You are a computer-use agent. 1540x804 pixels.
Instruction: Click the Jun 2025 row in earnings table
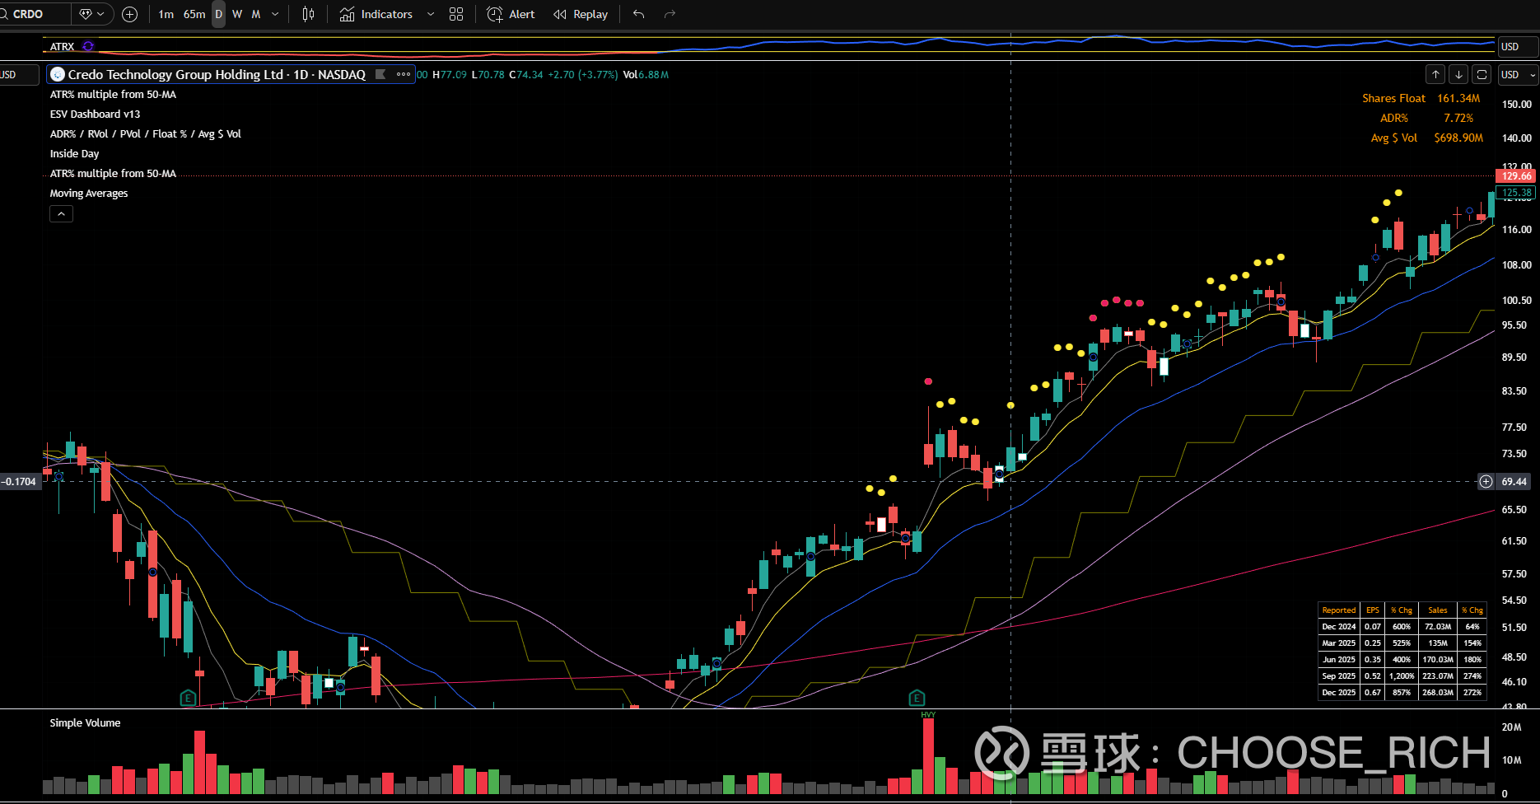pos(1402,659)
